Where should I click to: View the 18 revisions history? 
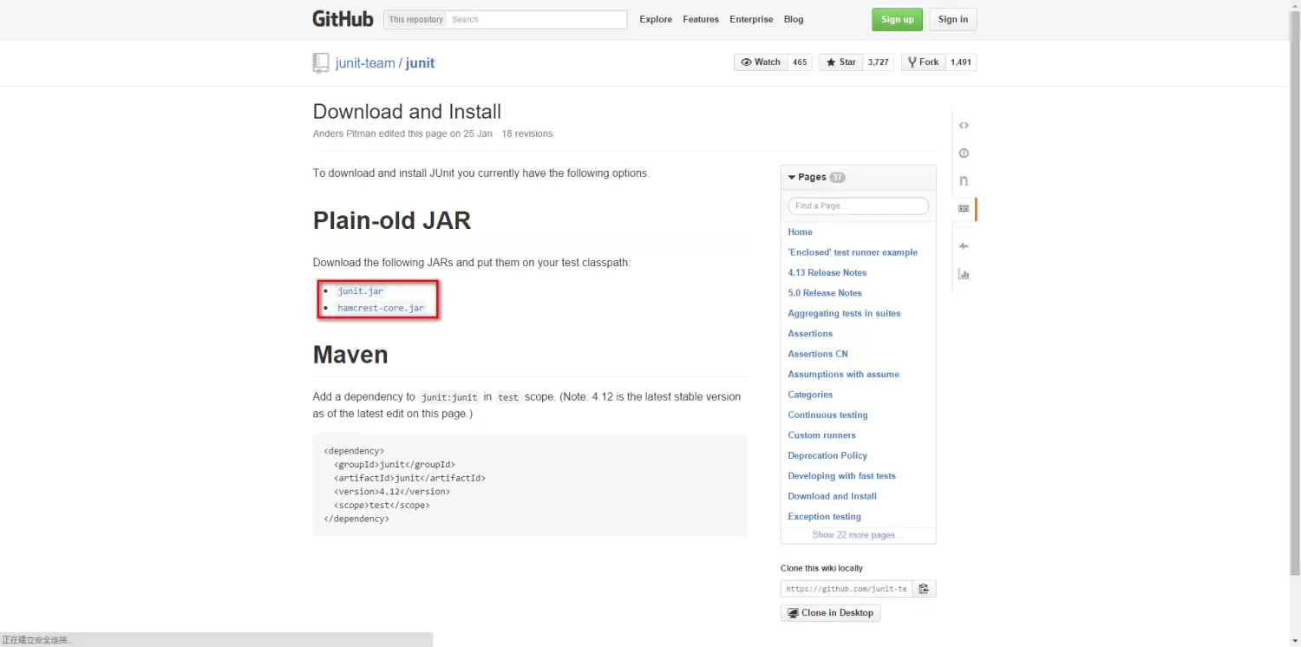point(527,134)
